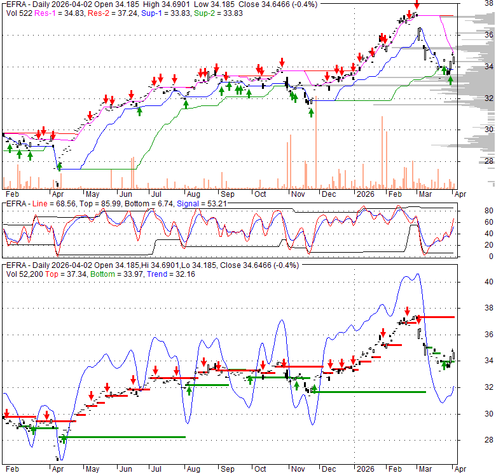The width and height of the screenshot is (496, 473).
Task: Click the green up arrow below the April low in the top chart
Action: click(x=59, y=166)
